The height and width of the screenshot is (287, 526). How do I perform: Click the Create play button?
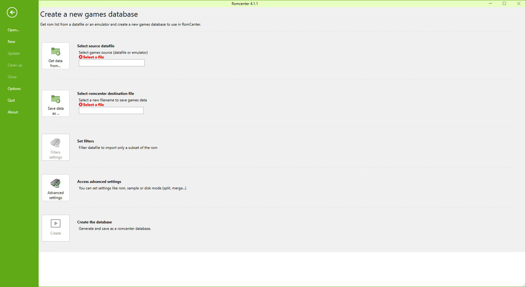coord(56,228)
